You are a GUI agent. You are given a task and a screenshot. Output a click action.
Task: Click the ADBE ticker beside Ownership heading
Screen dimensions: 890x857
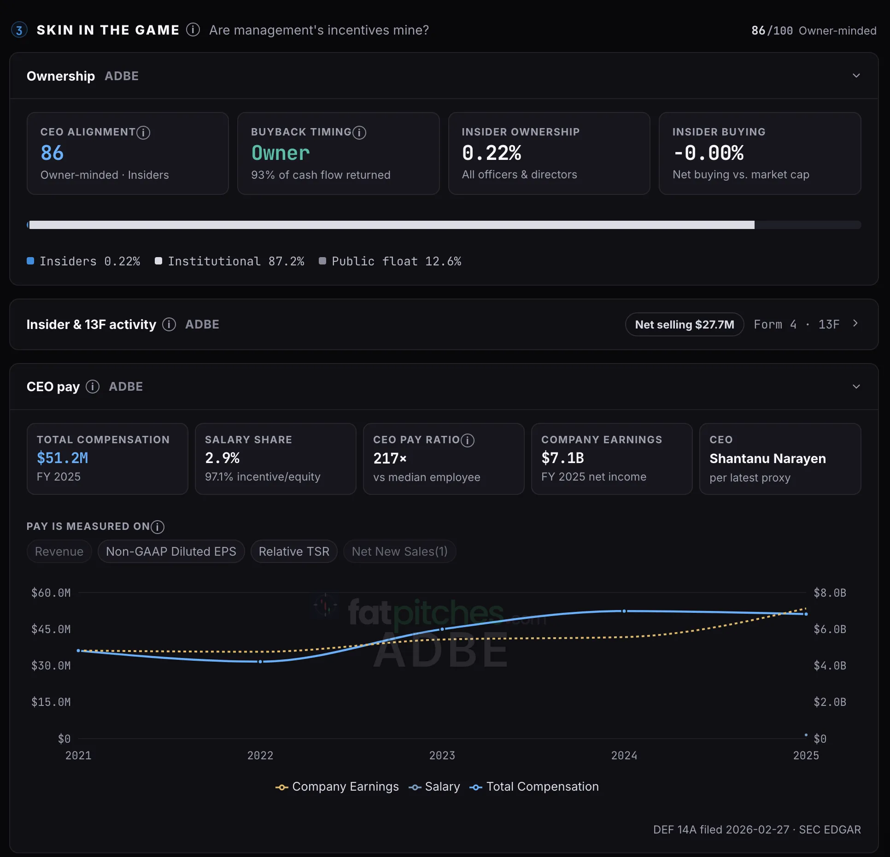click(122, 76)
